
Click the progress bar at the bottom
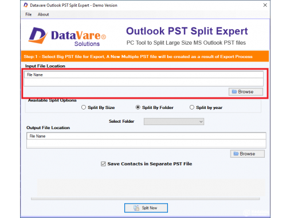146,199
